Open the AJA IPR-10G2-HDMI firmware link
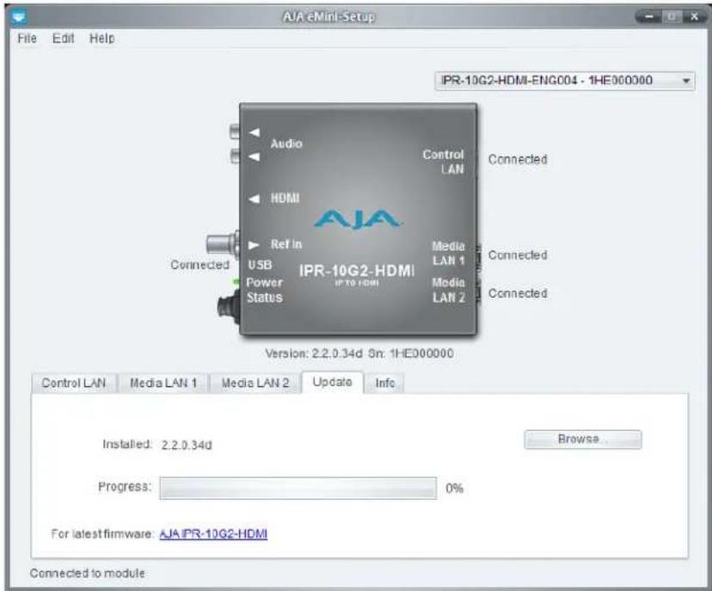This screenshot has width=712, height=591. [x=213, y=533]
